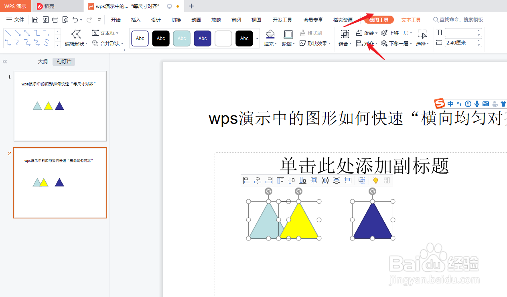507x297 pixels.
Task: Switch to 大纲 outline view
Action: point(43,62)
